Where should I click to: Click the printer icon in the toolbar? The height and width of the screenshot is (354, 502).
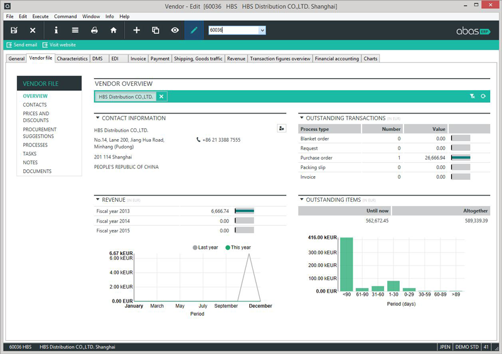coord(94,30)
